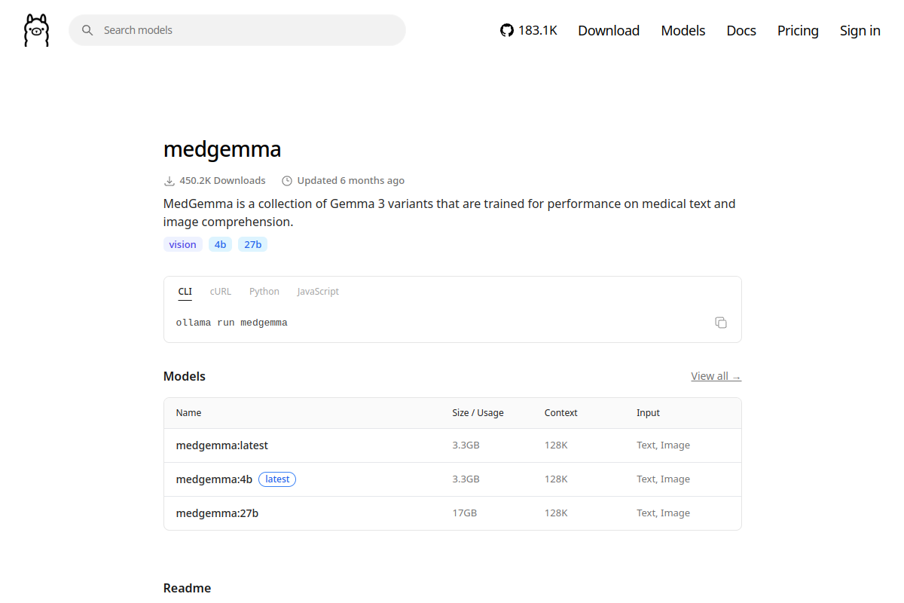Click the 27b size tag
The height and width of the screenshot is (603, 904).
coord(252,244)
